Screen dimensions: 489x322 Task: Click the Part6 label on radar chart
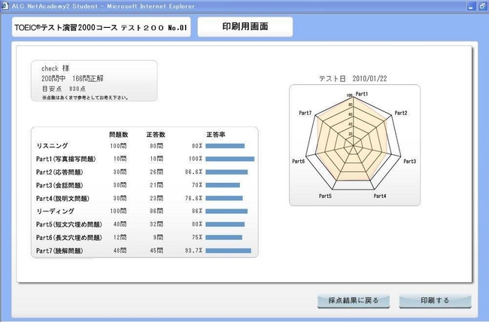pyautogui.click(x=298, y=161)
